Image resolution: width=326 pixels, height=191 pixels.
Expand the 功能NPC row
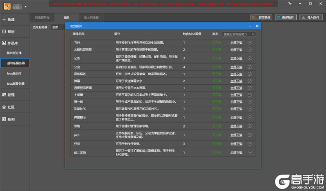pos(249,109)
